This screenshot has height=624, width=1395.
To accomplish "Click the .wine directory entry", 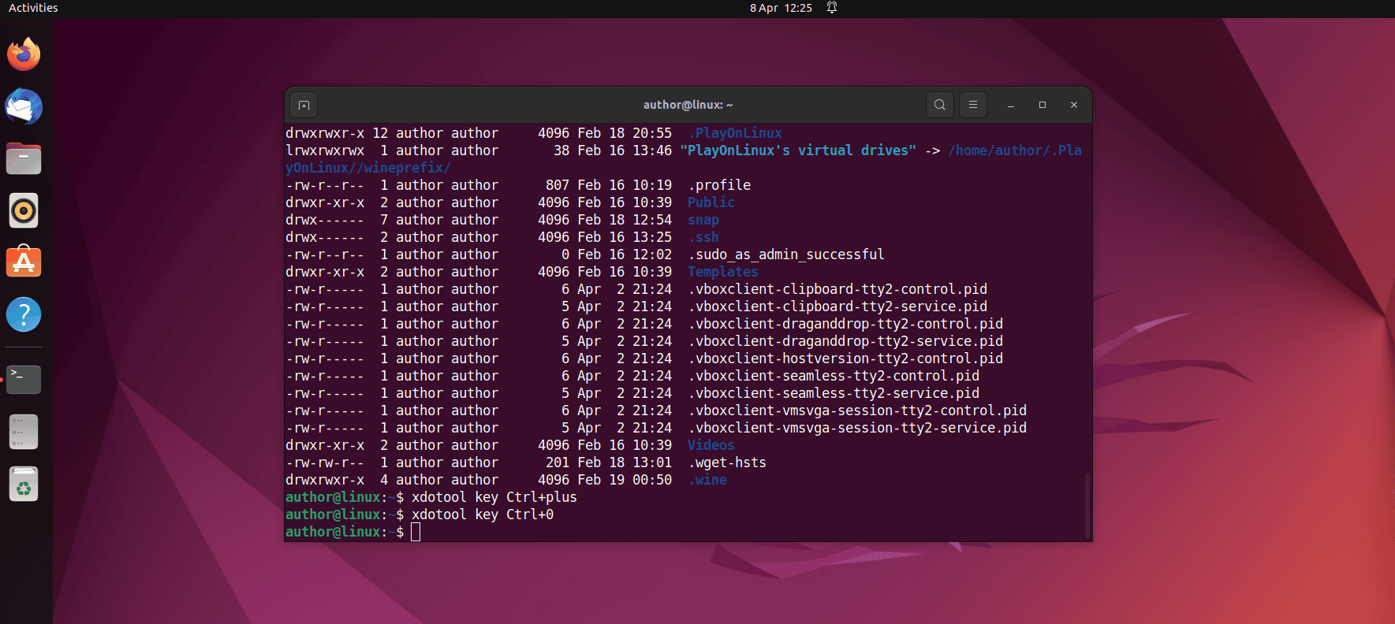I will point(707,480).
